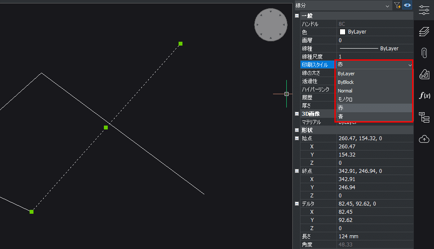Open the sheet sets panel icon

click(x=424, y=74)
